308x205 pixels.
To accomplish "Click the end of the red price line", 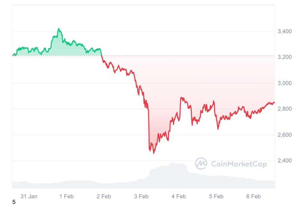I will (x=274, y=103).
